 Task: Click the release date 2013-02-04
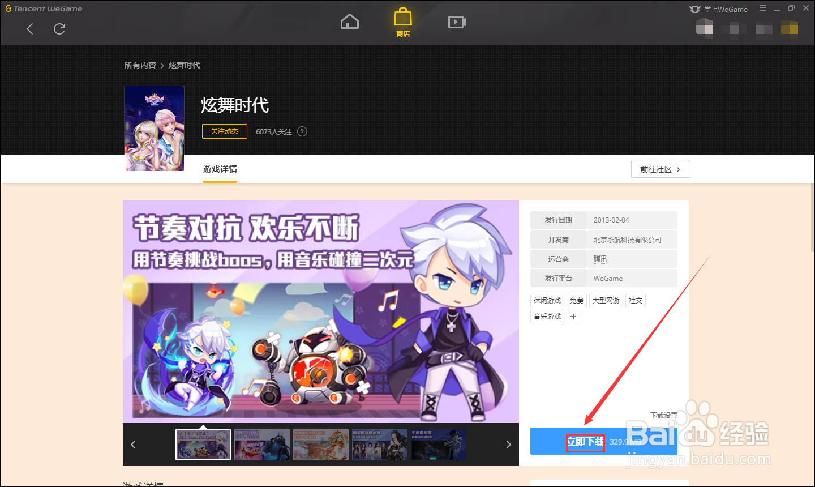(611, 220)
